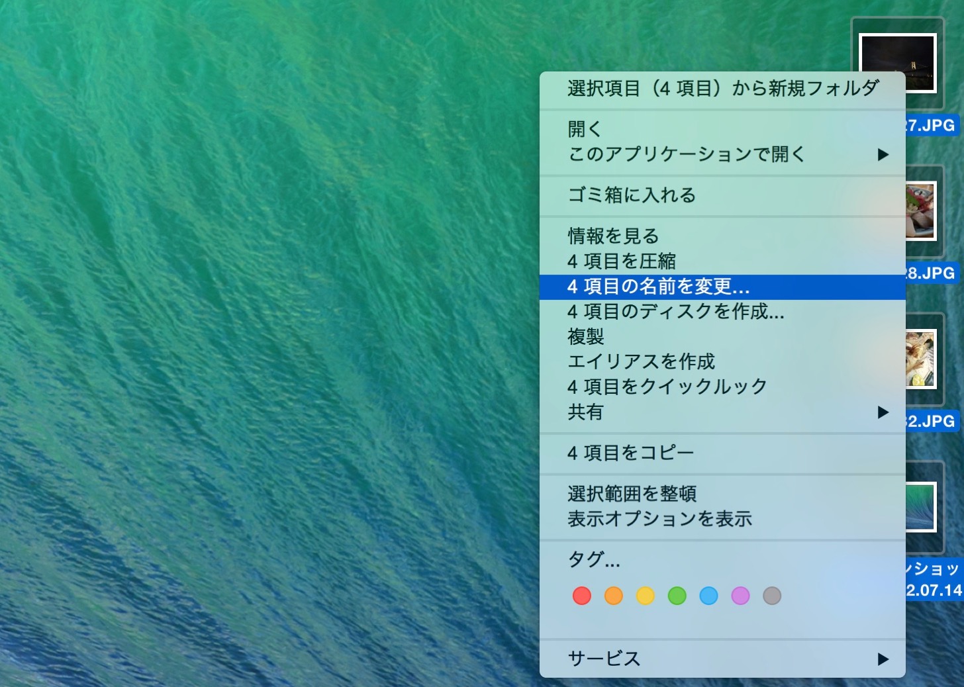
Task: Apply the blue tag color
Action: 709,596
